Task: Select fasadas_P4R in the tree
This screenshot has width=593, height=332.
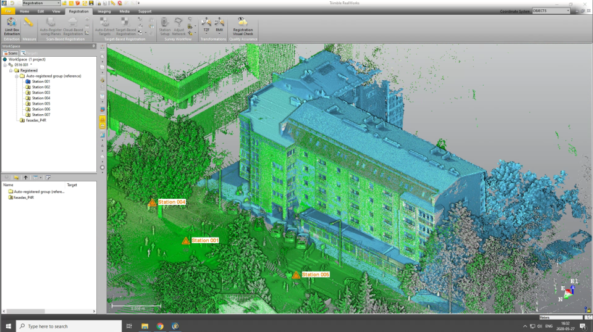Action: tap(36, 120)
